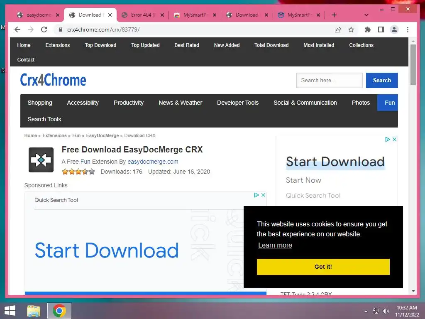425x319 pixels.
Task: Close the easydocmerge tab
Action: (58, 15)
